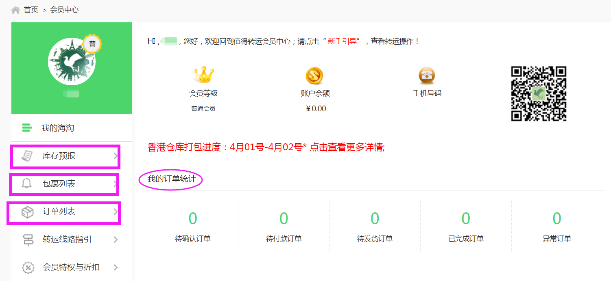Screen dimensions: 611x281
Task: Click the telephone icon above 手机号码
Action: click(426, 76)
